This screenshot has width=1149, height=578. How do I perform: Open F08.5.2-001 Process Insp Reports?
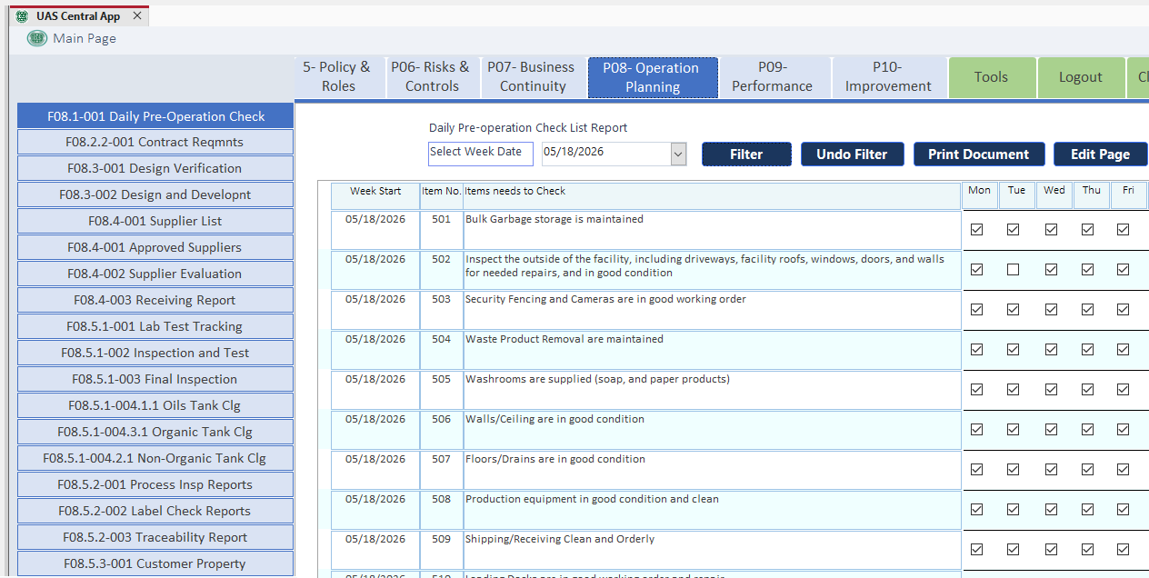[155, 484]
